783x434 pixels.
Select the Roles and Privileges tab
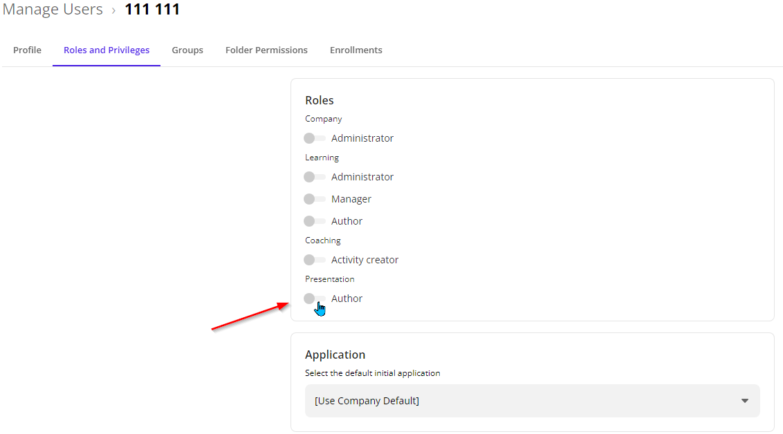click(107, 50)
